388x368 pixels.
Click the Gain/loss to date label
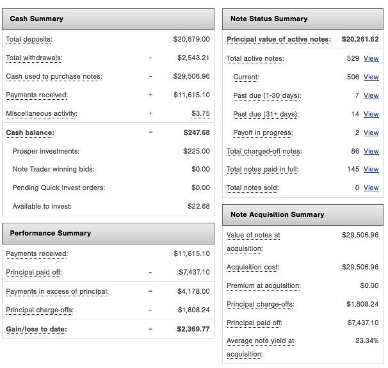click(x=35, y=328)
